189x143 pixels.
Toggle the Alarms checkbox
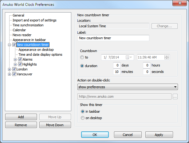pyautogui.click(x=20, y=59)
